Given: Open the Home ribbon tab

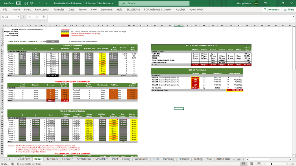Looking at the screenshot, I should pos(16,10).
